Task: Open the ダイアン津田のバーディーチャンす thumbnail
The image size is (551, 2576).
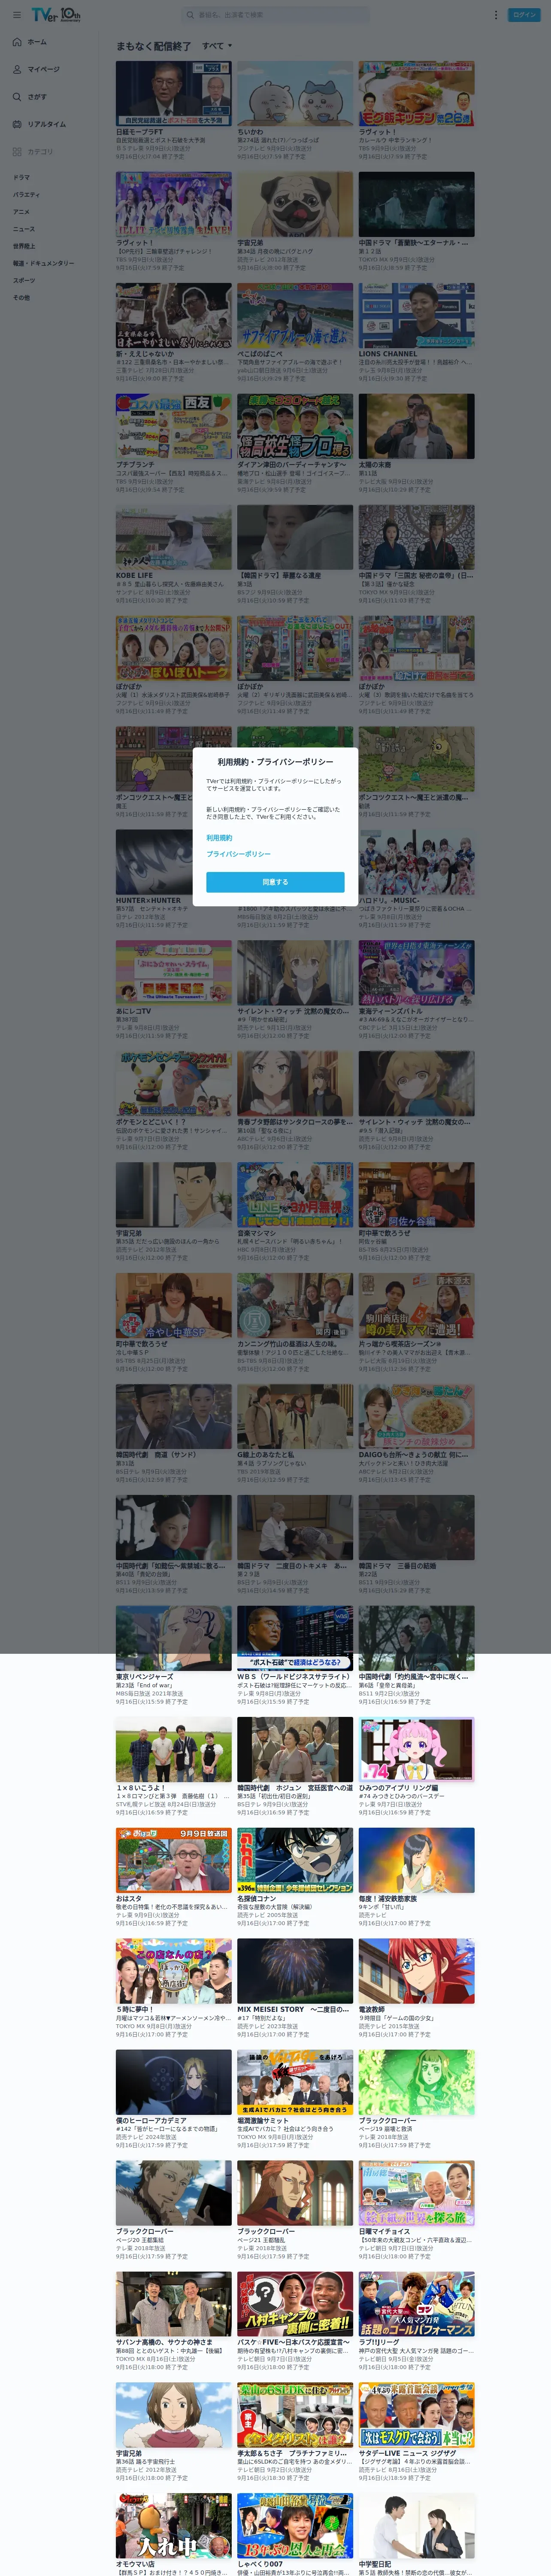Action: click(295, 426)
